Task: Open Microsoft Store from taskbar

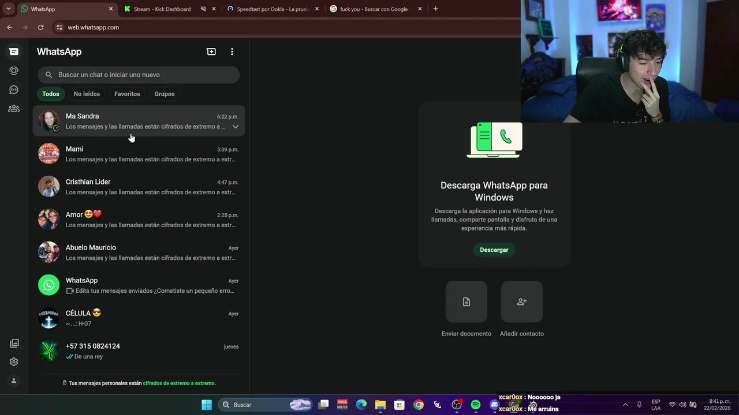Action: point(400,405)
